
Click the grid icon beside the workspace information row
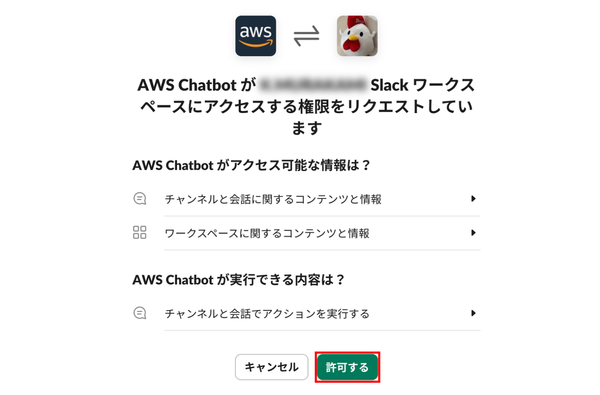pyautogui.click(x=139, y=233)
